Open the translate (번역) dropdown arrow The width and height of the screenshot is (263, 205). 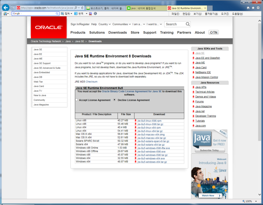pyautogui.click(x=87, y=14)
